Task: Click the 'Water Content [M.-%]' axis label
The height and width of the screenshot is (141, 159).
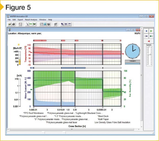Action: (25, 88)
